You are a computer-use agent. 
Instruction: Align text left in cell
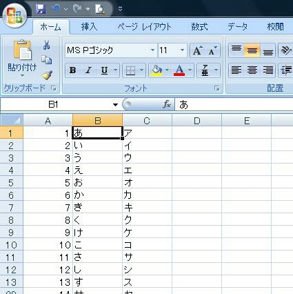[x=236, y=70]
